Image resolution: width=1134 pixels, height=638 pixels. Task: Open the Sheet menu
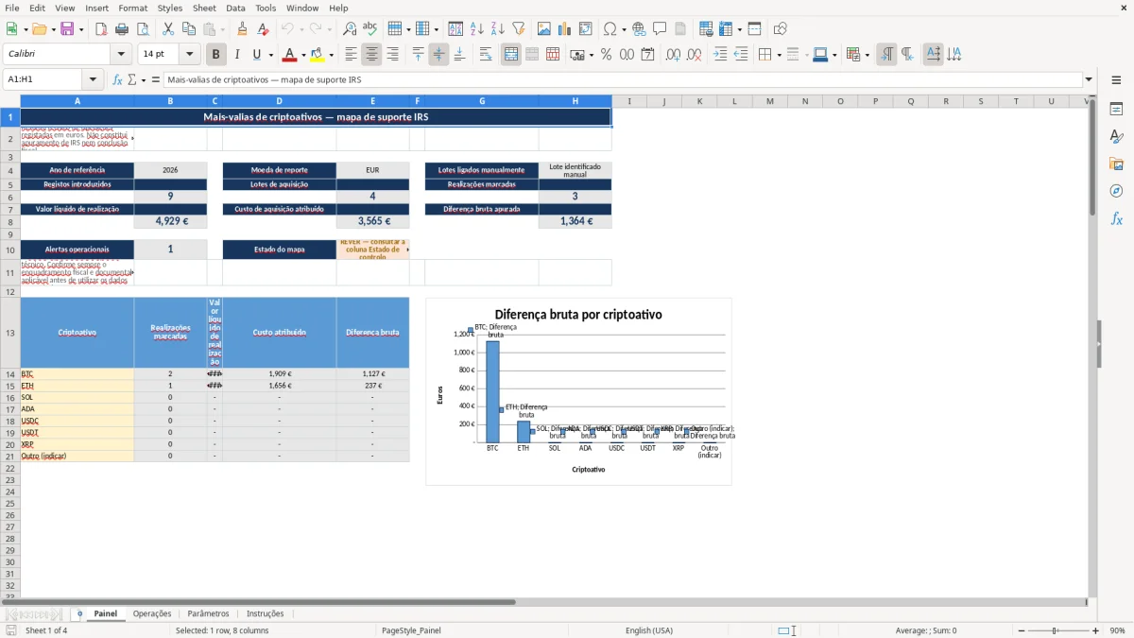coord(204,8)
